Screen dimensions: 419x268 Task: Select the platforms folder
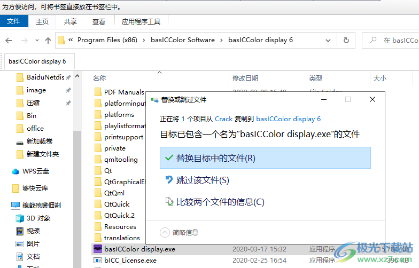(119, 115)
